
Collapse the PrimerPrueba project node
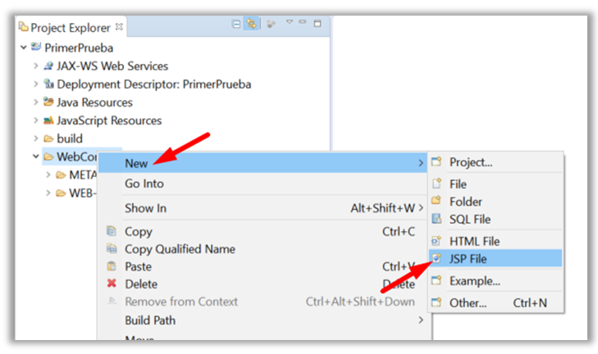(24, 48)
